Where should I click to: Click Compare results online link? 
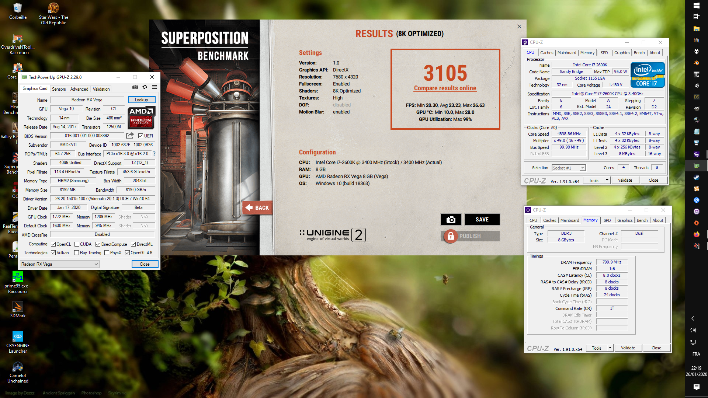445,88
